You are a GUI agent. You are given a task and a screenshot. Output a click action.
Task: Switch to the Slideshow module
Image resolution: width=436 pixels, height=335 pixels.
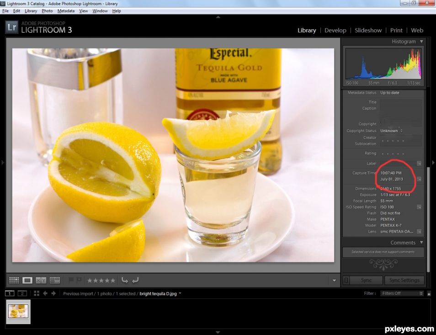click(x=368, y=30)
